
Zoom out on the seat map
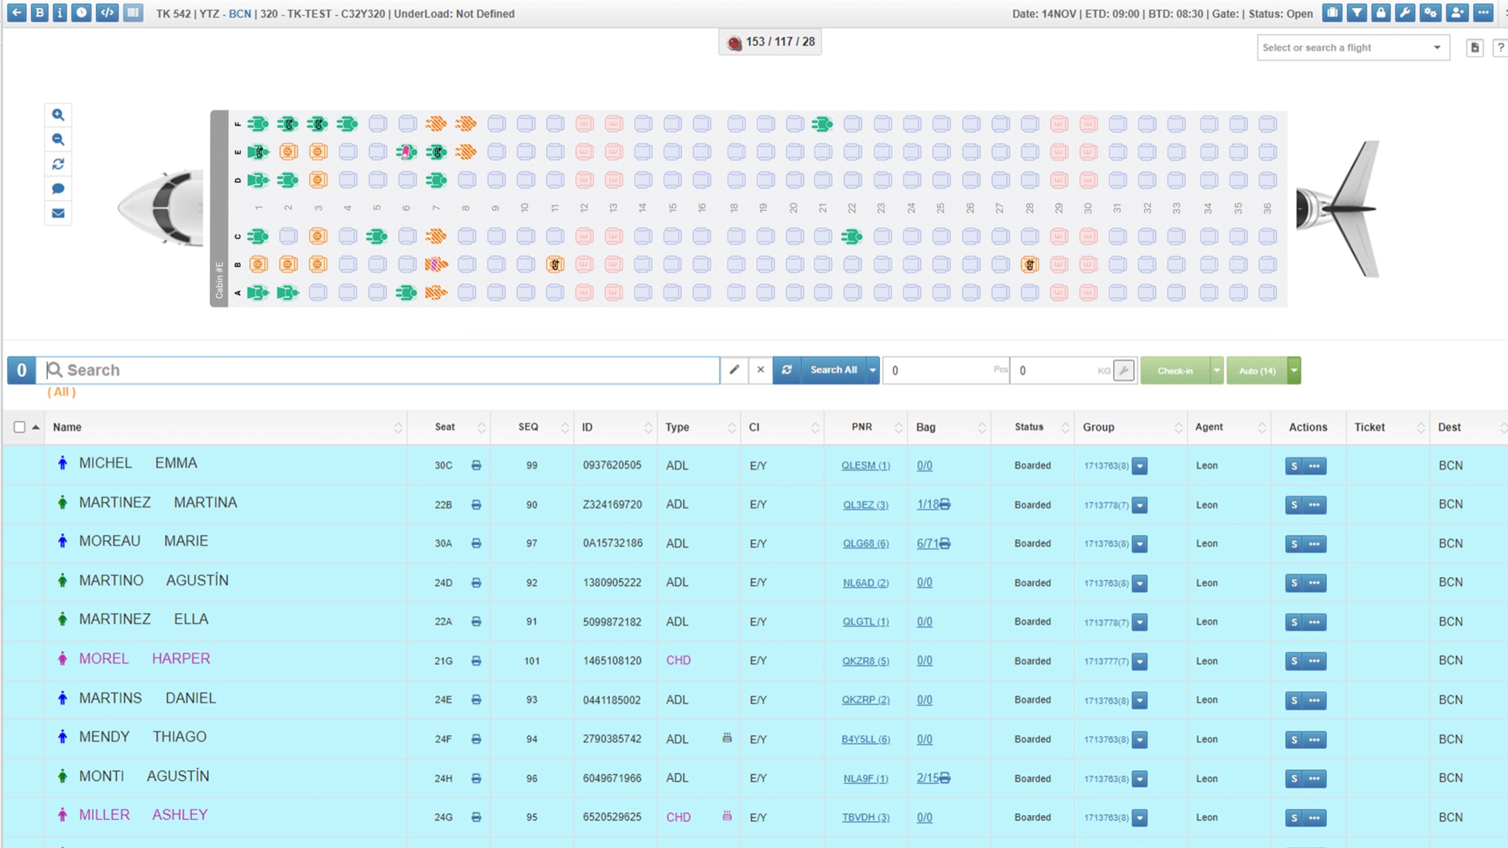58,140
